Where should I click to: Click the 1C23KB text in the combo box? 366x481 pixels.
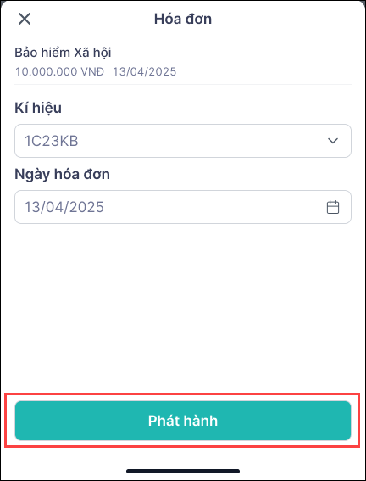[52, 141]
